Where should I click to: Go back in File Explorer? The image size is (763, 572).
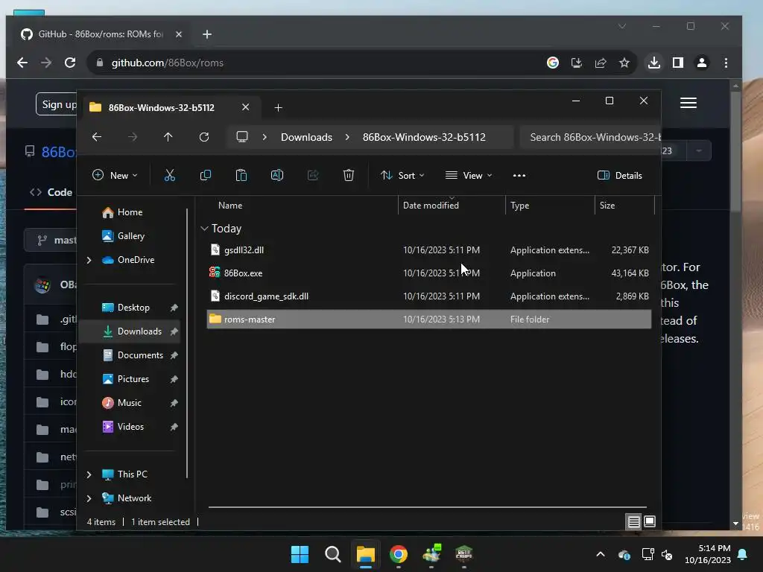[x=97, y=137]
